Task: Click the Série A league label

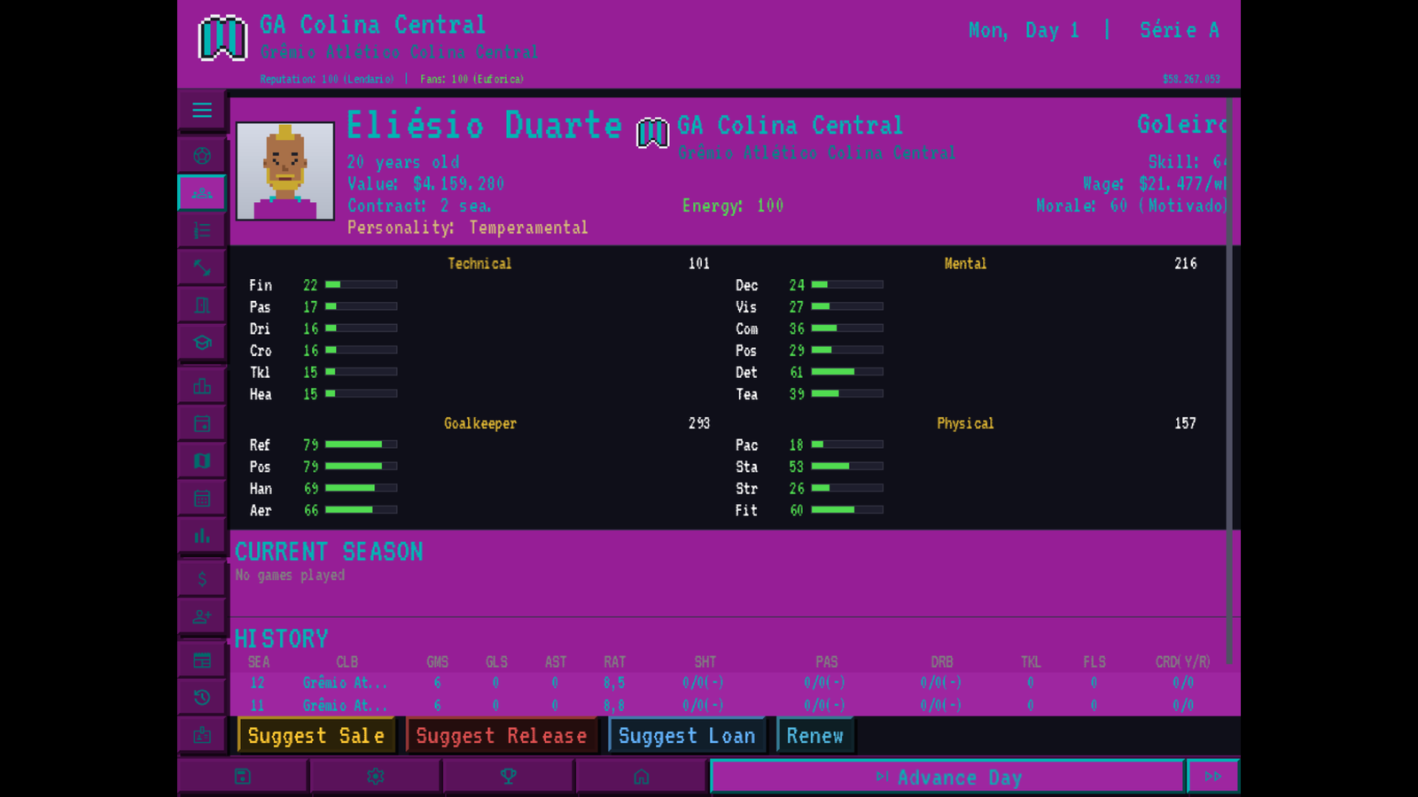Action: point(1180,30)
